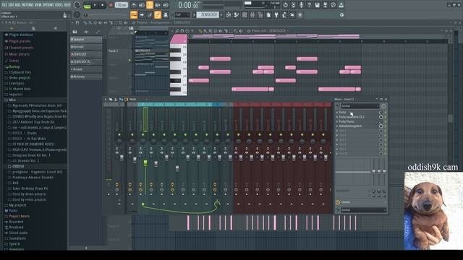
Task: Select the Kontakt channel button
Action: tap(86, 47)
